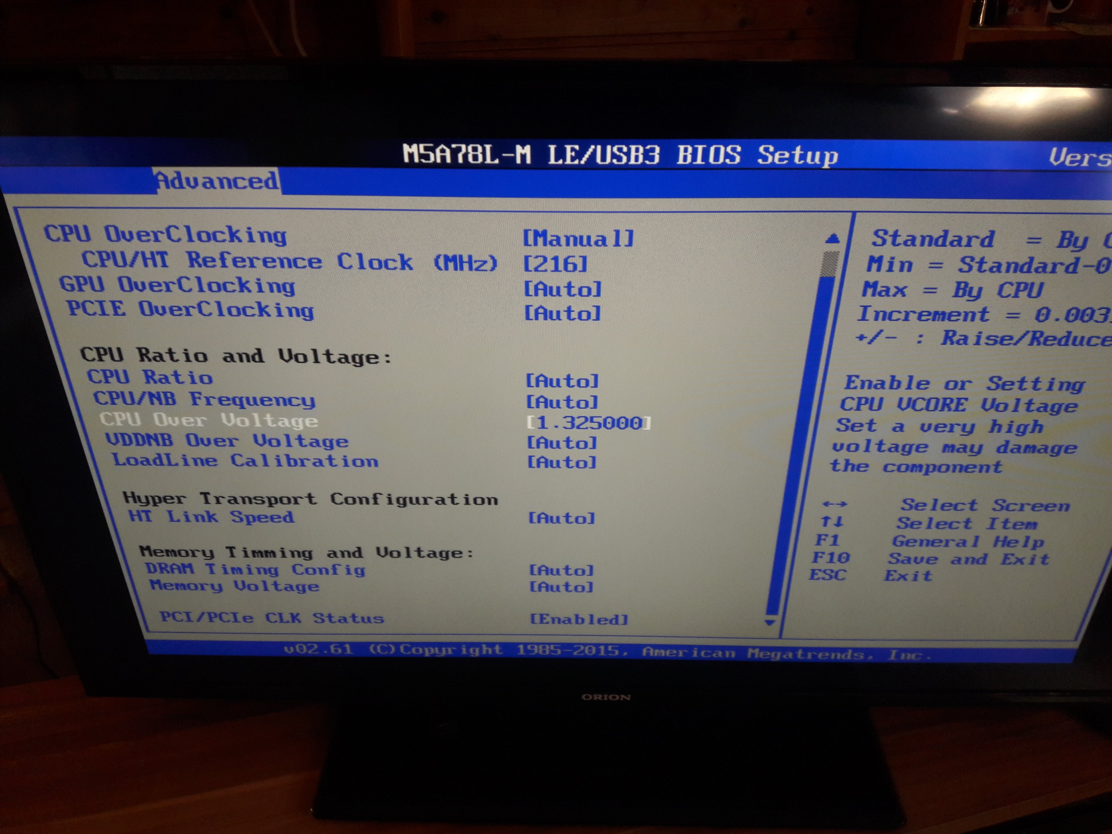The height and width of the screenshot is (834, 1112).
Task: Toggle PCI/PCIe CLK Status Enabled
Action: (x=579, y=619)
